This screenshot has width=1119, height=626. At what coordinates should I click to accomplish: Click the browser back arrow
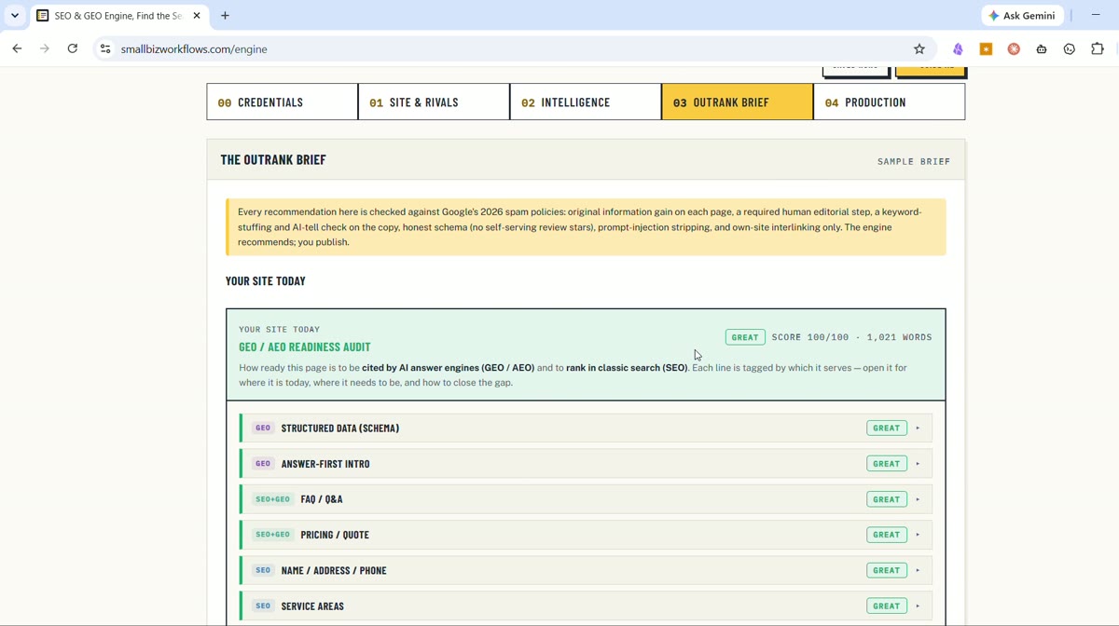[x=17, y=48]
